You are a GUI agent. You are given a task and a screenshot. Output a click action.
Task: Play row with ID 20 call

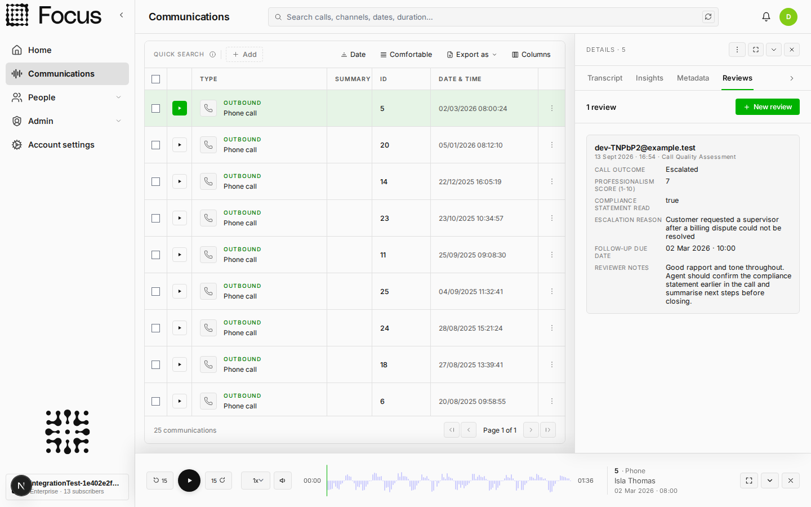pos(180,145)
